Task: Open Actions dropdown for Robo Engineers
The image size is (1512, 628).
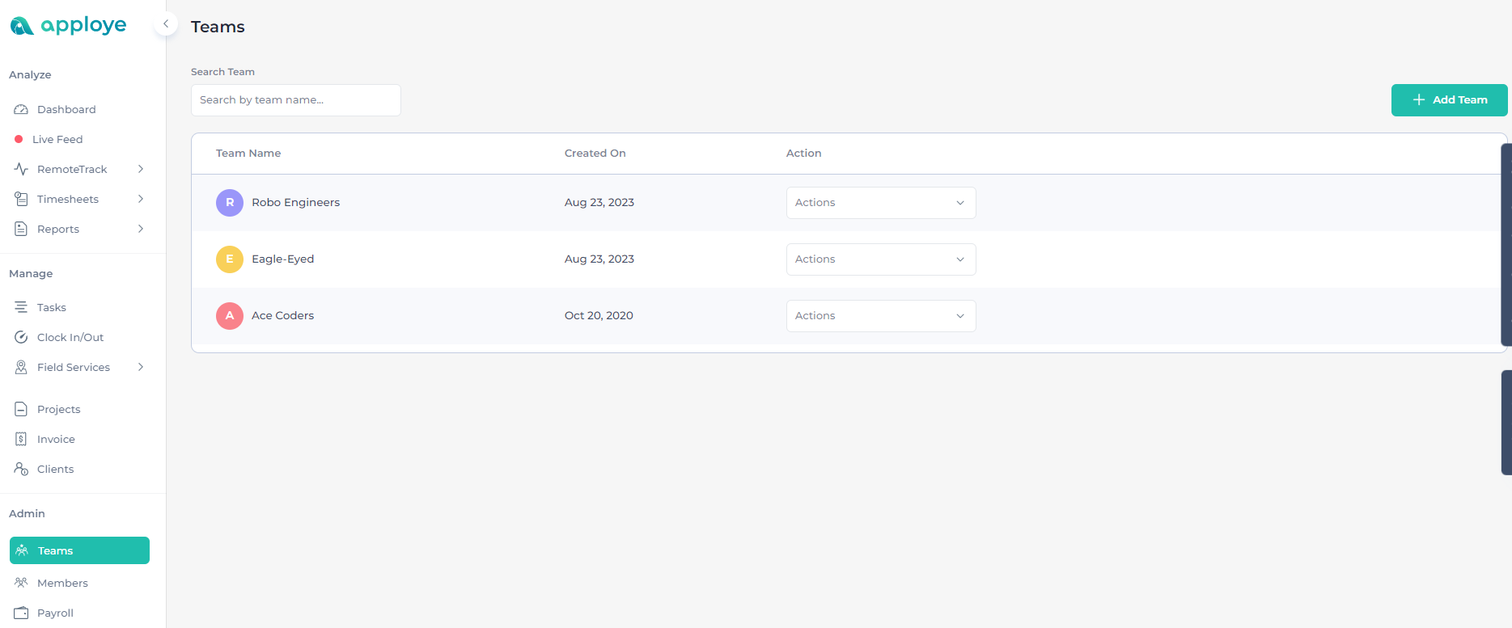Action: [x=881, y=203]
